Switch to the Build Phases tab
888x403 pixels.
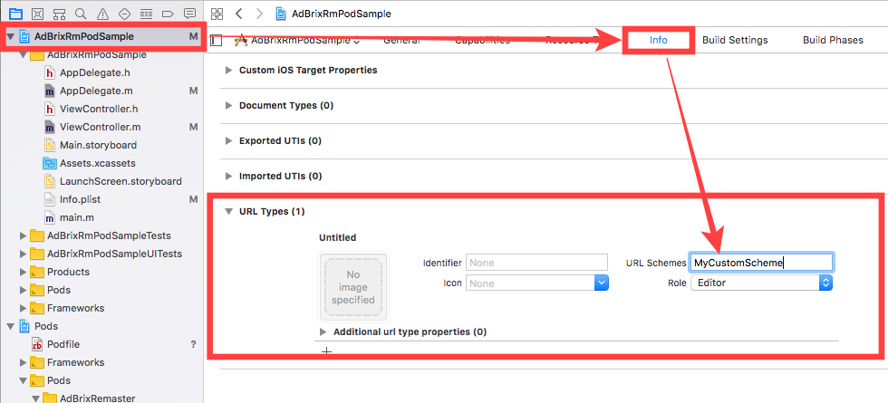pos(833,40)
